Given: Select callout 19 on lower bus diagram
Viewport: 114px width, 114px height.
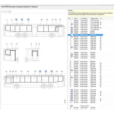Looking at the screenshot, I should (62, 71).
